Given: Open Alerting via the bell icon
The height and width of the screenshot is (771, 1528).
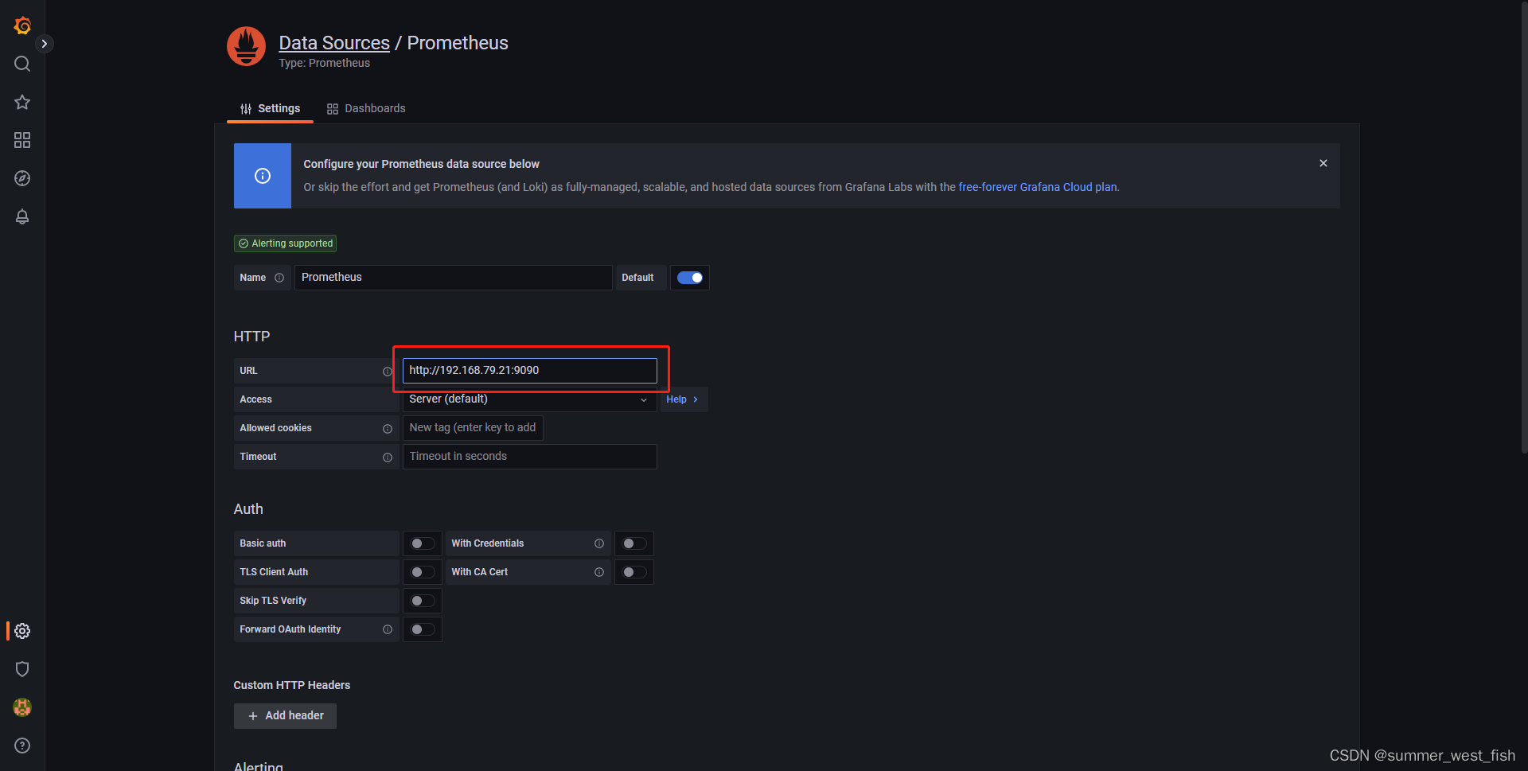Looking at the screenshot, I should [x=21, y=216].
